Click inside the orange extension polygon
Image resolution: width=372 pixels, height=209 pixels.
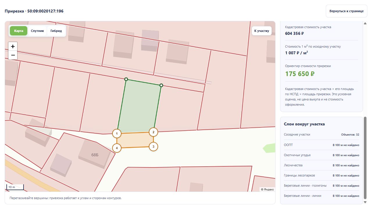point(135,140)
